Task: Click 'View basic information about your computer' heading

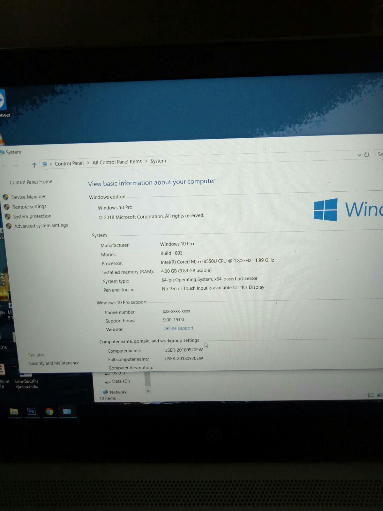Action: click(x=152, y=182)
